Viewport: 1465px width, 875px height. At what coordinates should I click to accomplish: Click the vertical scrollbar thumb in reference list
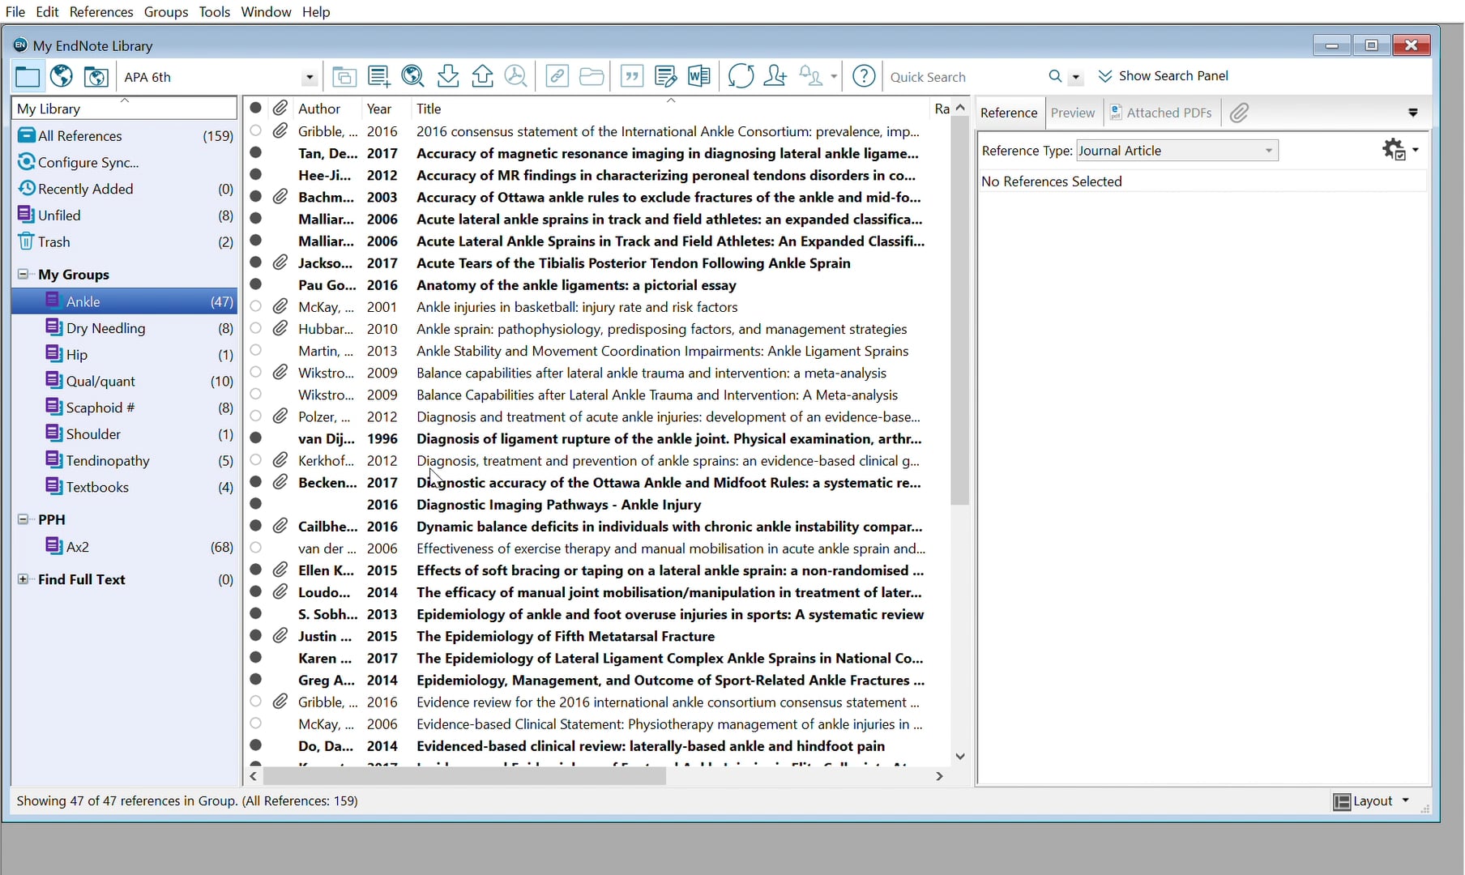point(960,311)
